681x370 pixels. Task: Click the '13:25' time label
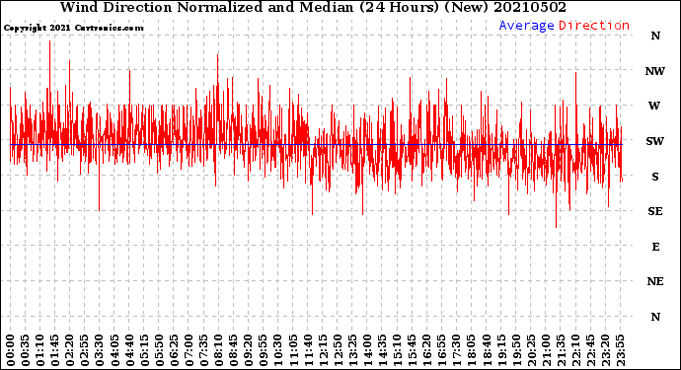coord(352,350)
